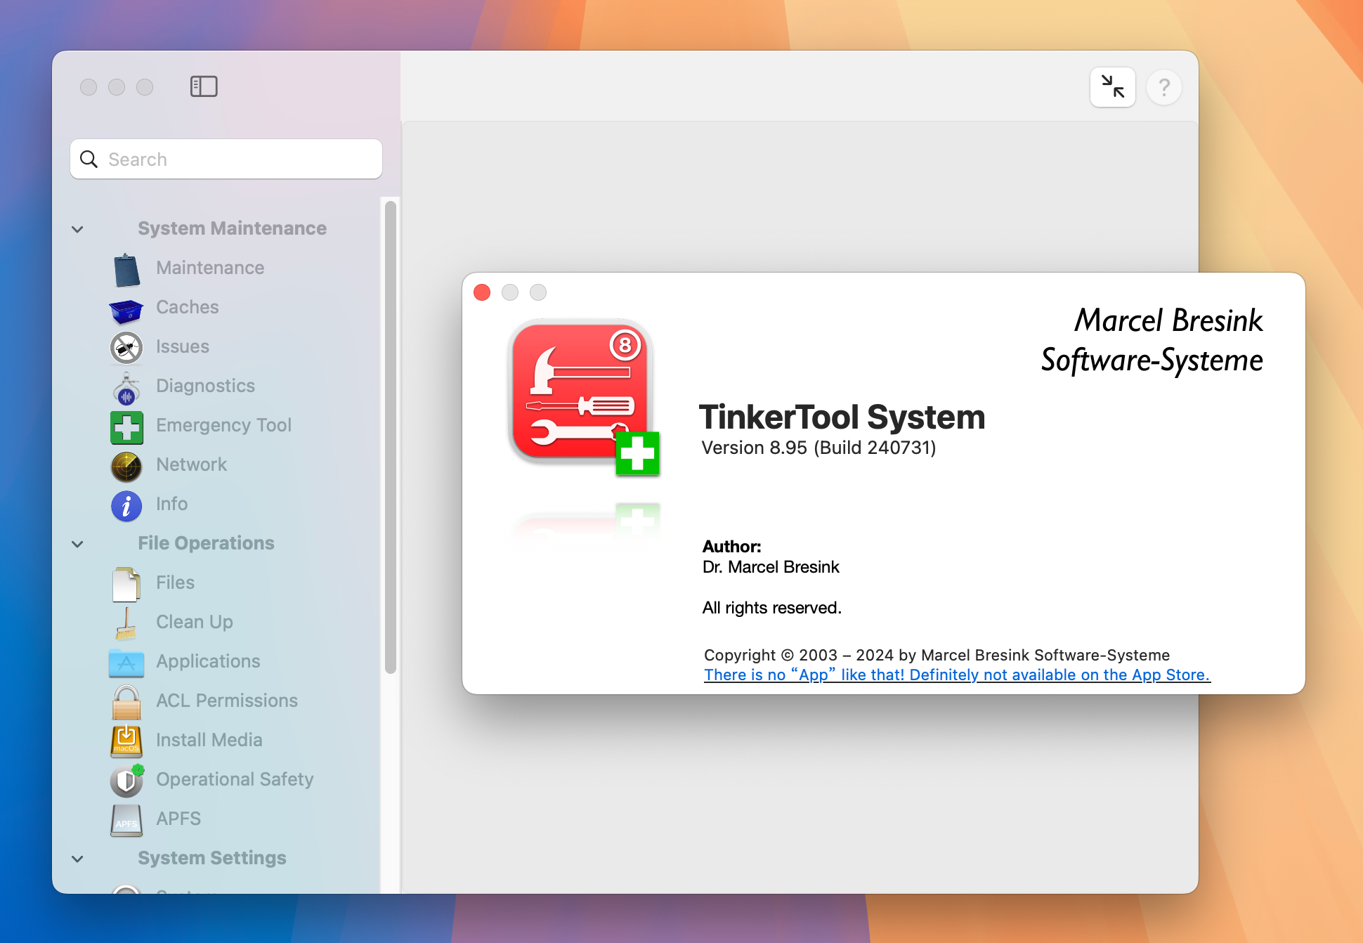This screenshot has width=1363, height=943.
Task: Select the ACL Permissions sidebar label
Action: [x=227, y=701]
